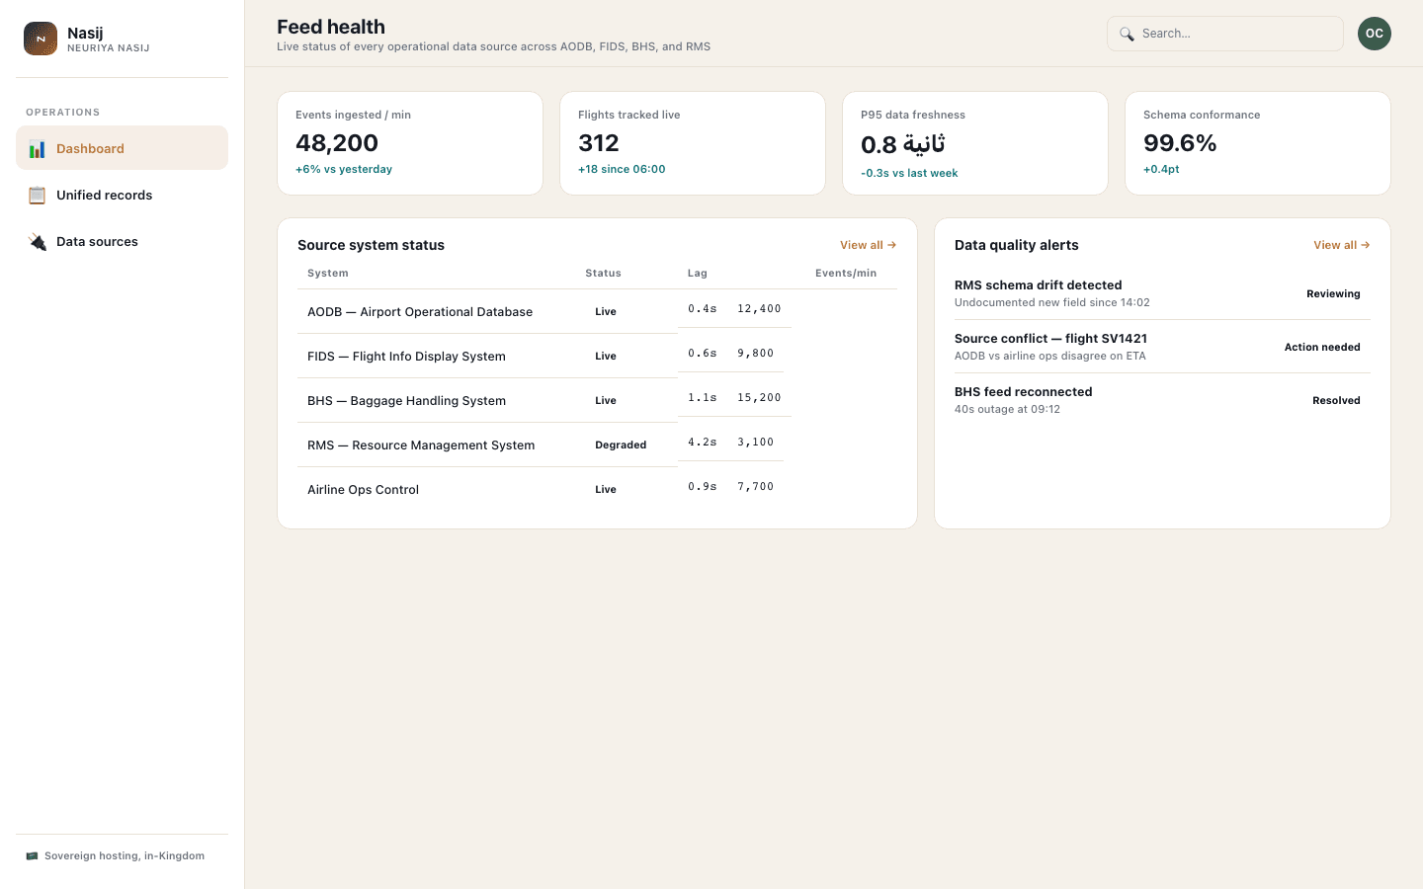The height and width of the screenshot is (889, 1423).
Task: Click the flag icon beside Sovereign hosting
Action: tap(32, 856)
